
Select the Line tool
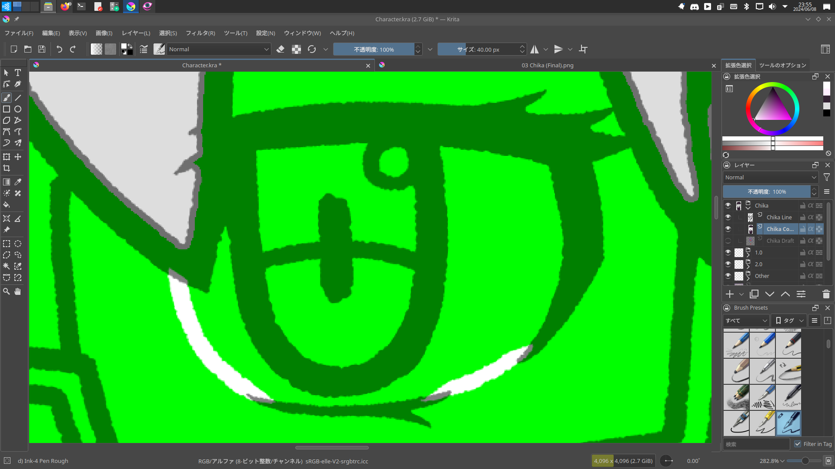[x=18, y=98]
